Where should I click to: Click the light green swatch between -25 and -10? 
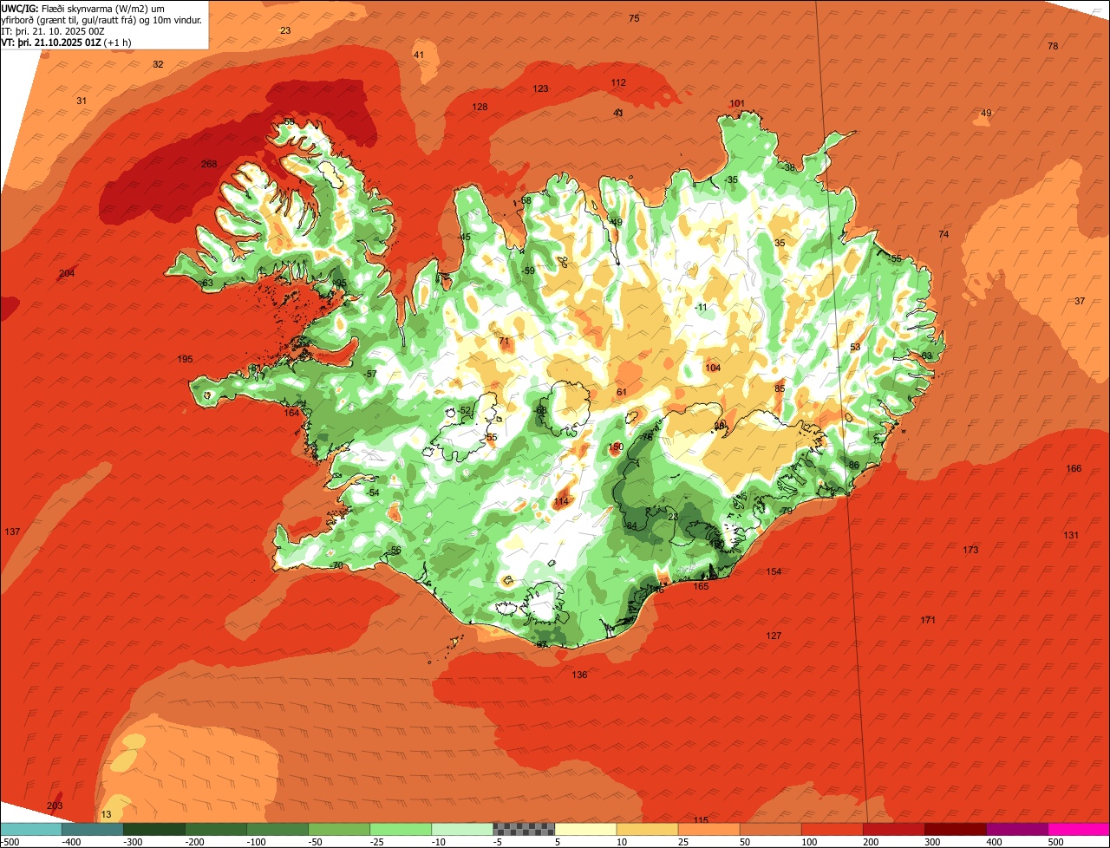pyautogui.click(x=400, y=829)
